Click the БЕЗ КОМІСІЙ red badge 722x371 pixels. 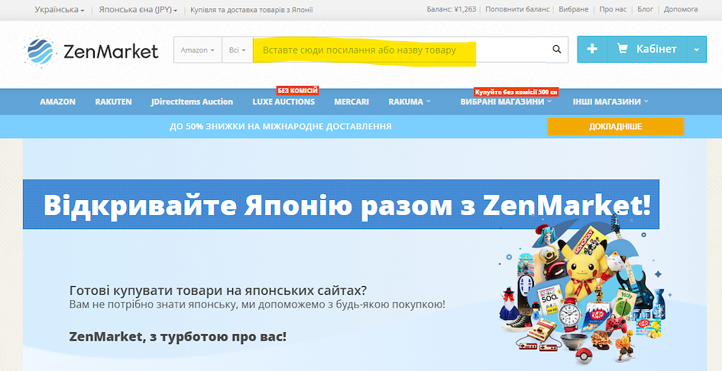(297, 91)
